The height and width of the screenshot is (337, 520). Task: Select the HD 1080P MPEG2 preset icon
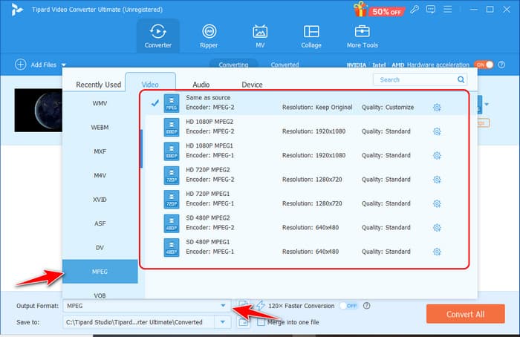coord(172,127)
